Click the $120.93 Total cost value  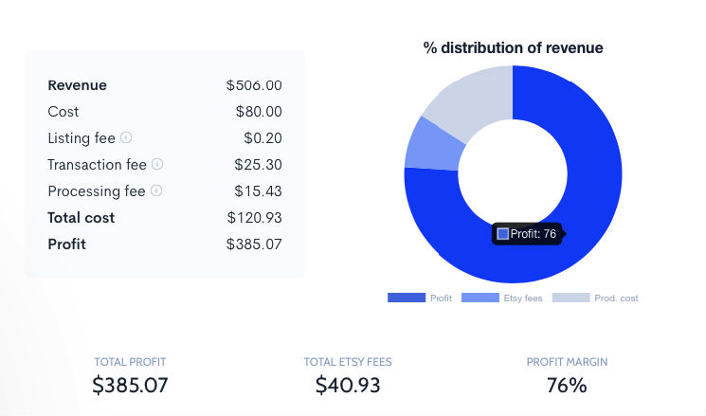coord(254,218)
